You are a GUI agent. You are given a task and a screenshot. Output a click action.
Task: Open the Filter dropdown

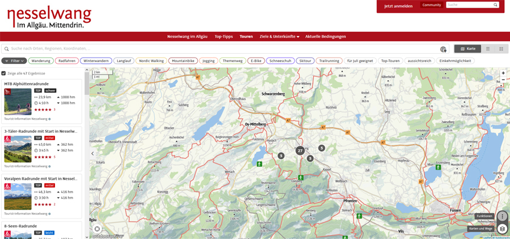click(x=14, y=60)
